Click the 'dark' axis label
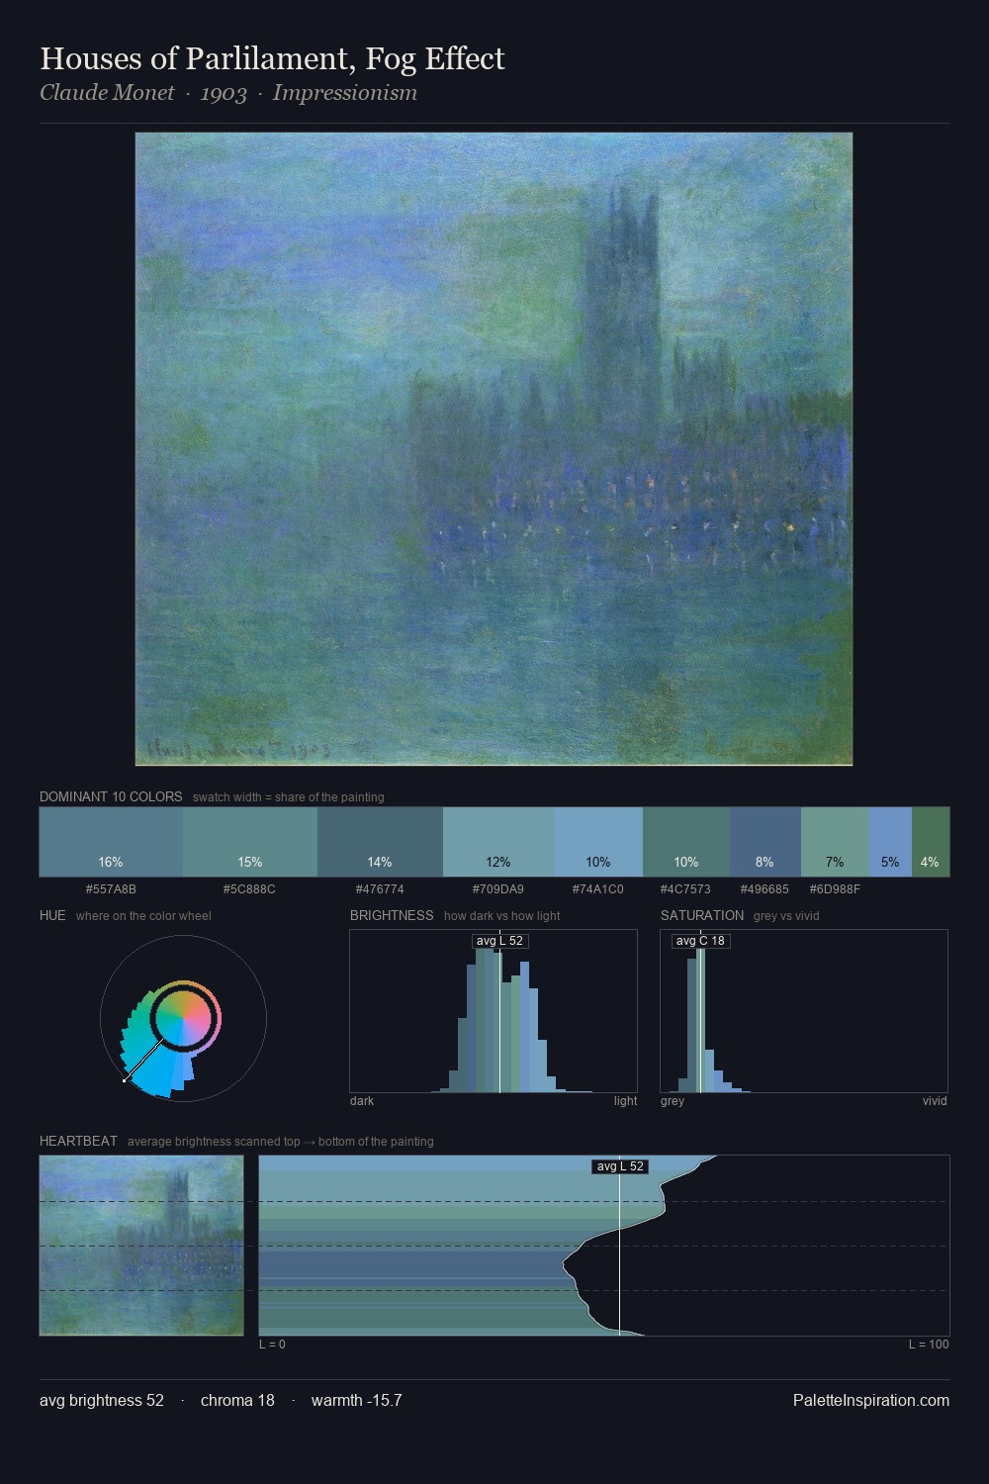 click(362, 1101)
